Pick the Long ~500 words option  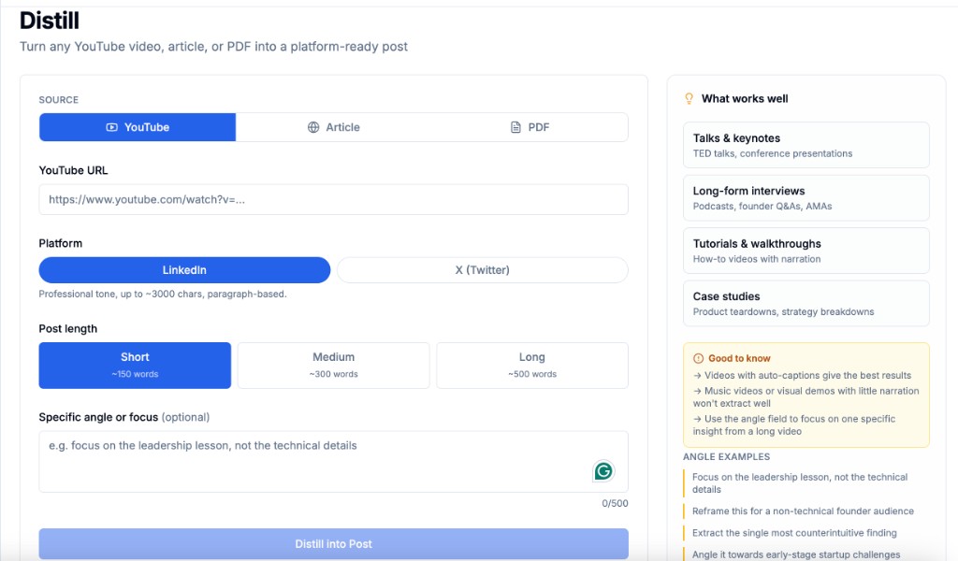pyautogui.click(x=531, y=365)
